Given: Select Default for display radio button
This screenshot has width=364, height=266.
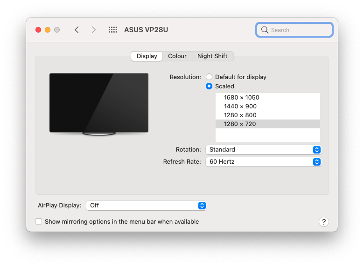Looking at the screenshot, I should point(209,77).
